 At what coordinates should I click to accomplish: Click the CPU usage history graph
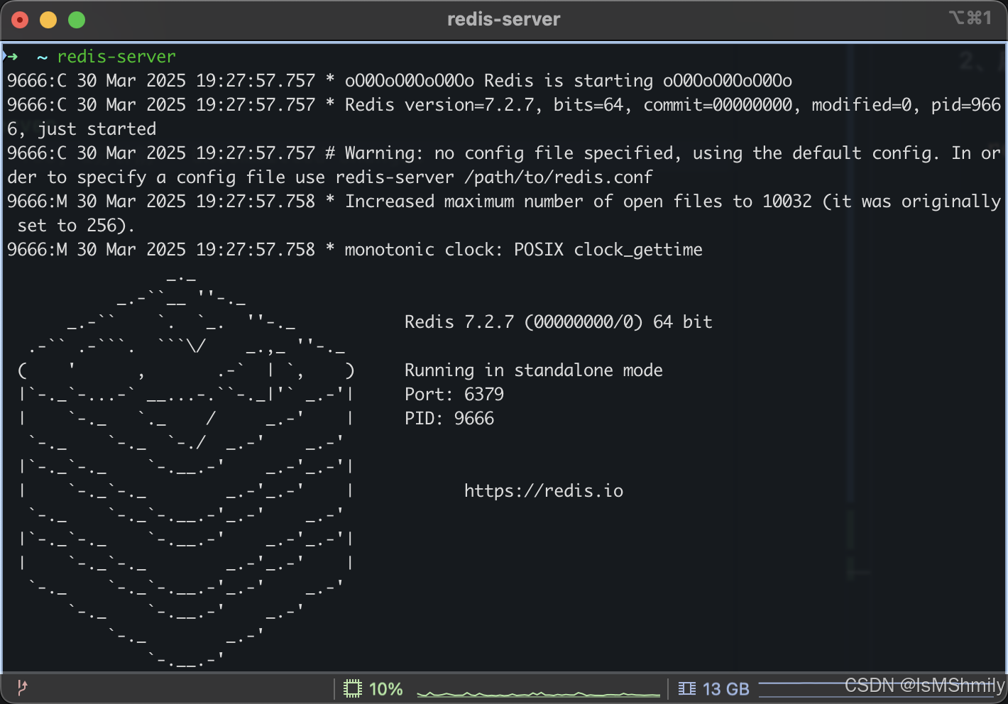tap(539, 693)
